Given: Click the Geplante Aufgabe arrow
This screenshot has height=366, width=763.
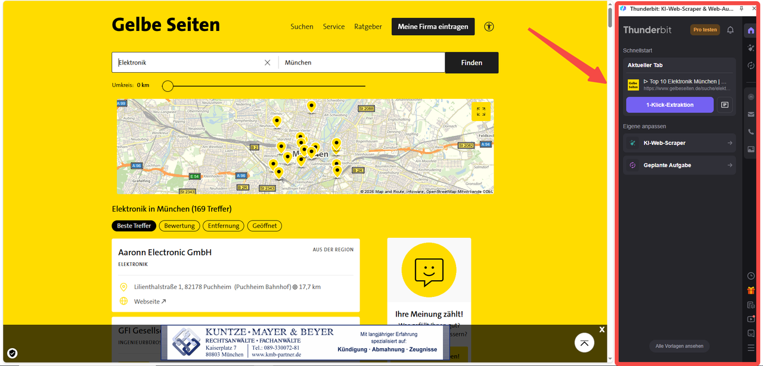Looking at the screenshot, I should coord(730,165).
